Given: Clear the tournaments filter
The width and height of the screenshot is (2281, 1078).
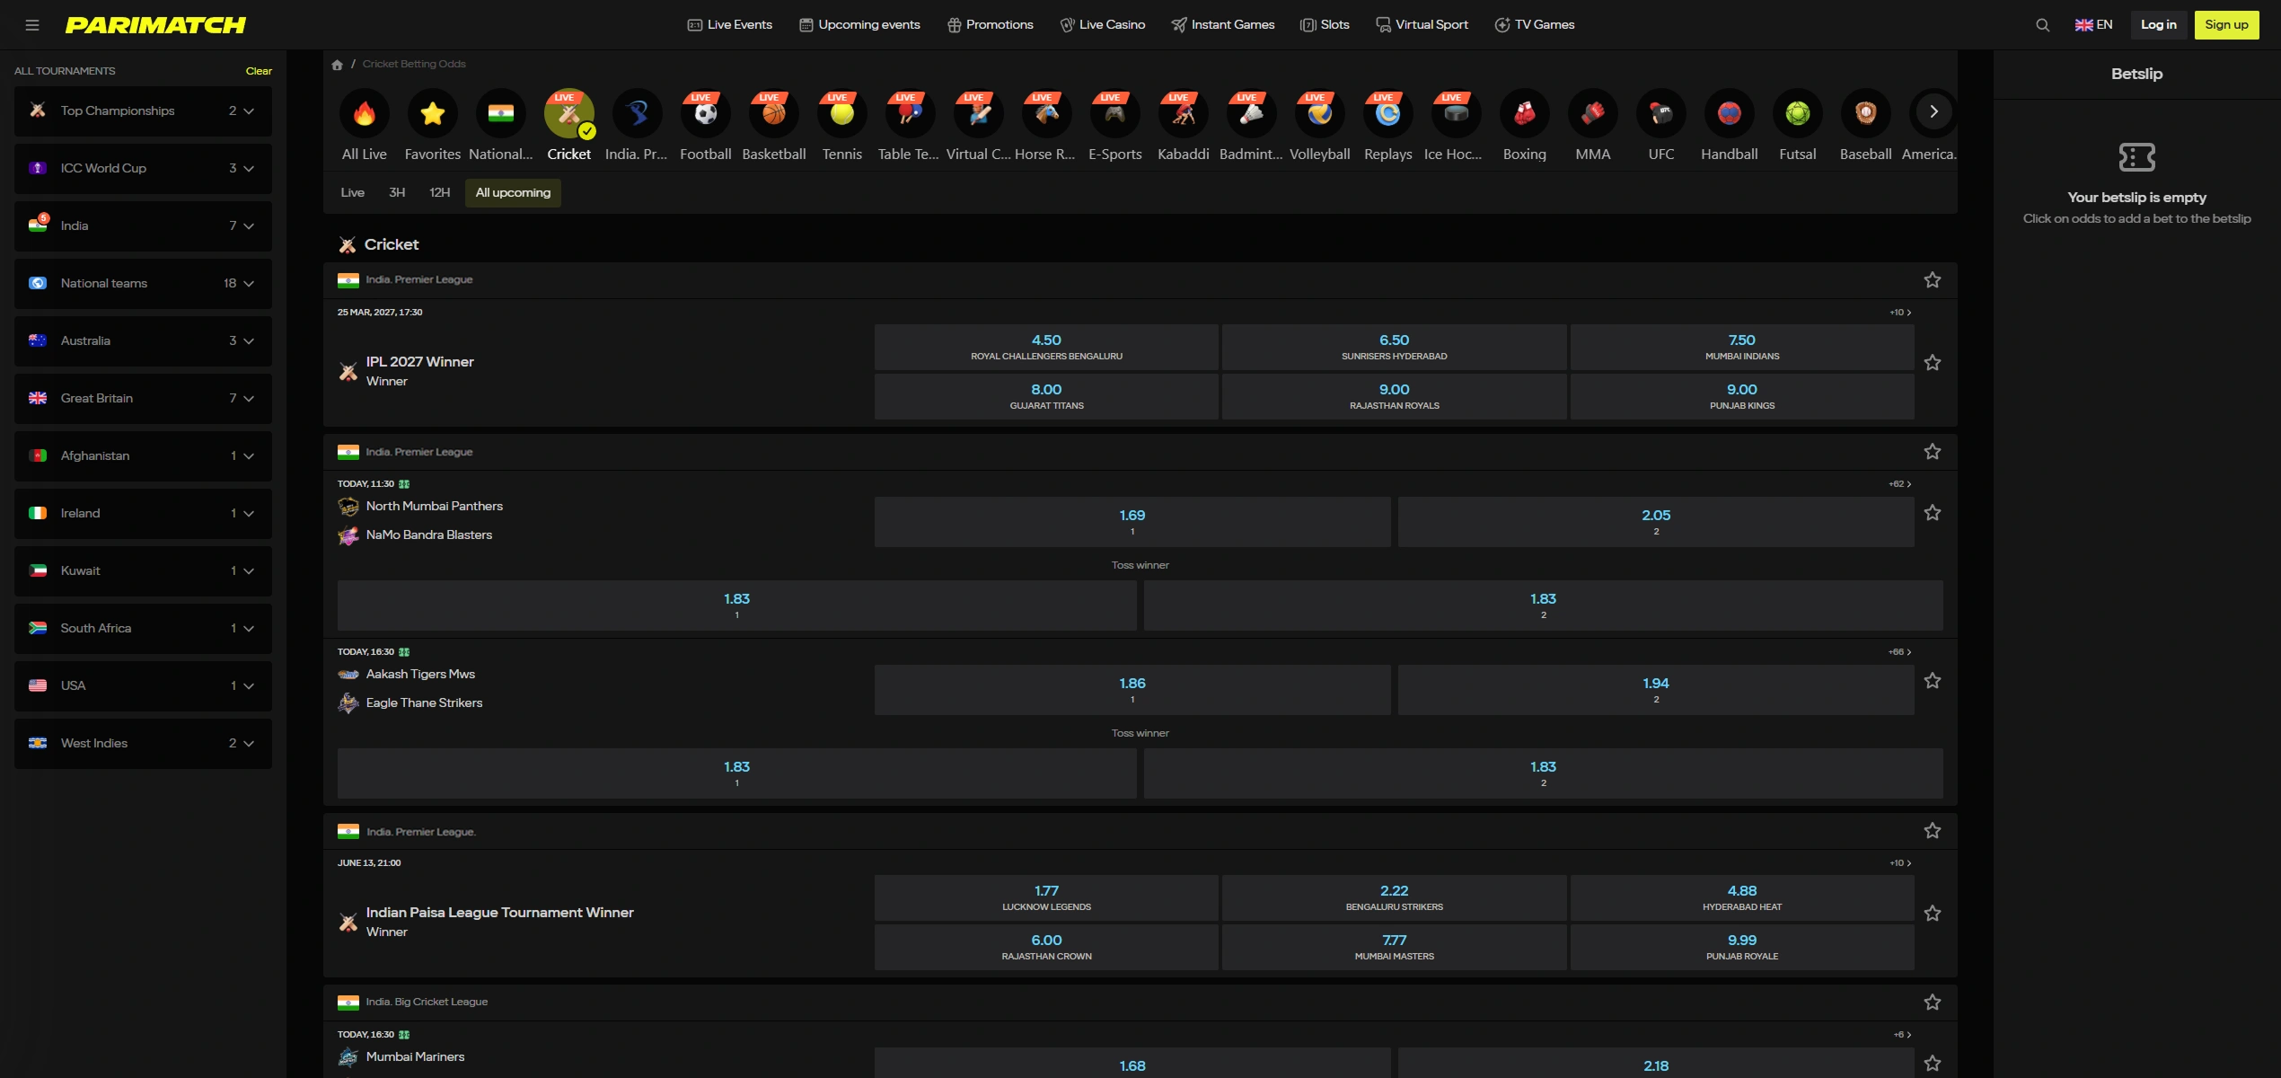Looking at the screenshot, I should 259,71.
